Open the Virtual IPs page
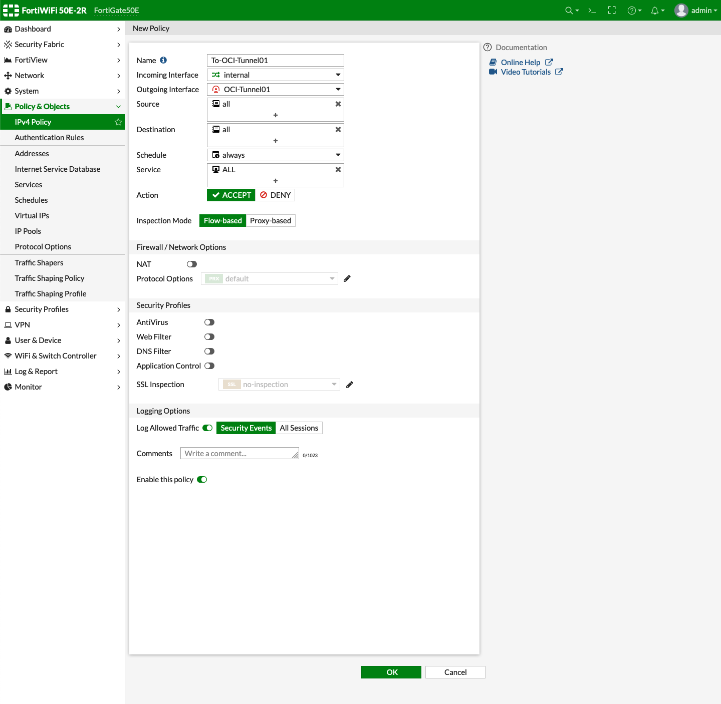This screenshot has height=704, width=721. click(62, 216)
